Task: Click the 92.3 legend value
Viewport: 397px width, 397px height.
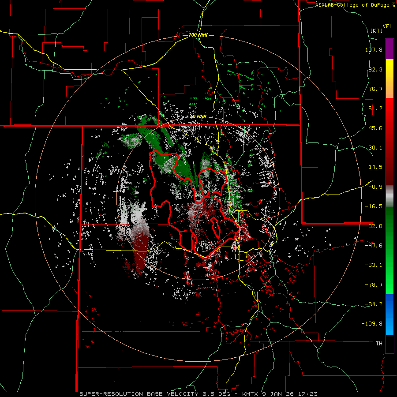Action: pyautogui.click(x=375, y=69)
